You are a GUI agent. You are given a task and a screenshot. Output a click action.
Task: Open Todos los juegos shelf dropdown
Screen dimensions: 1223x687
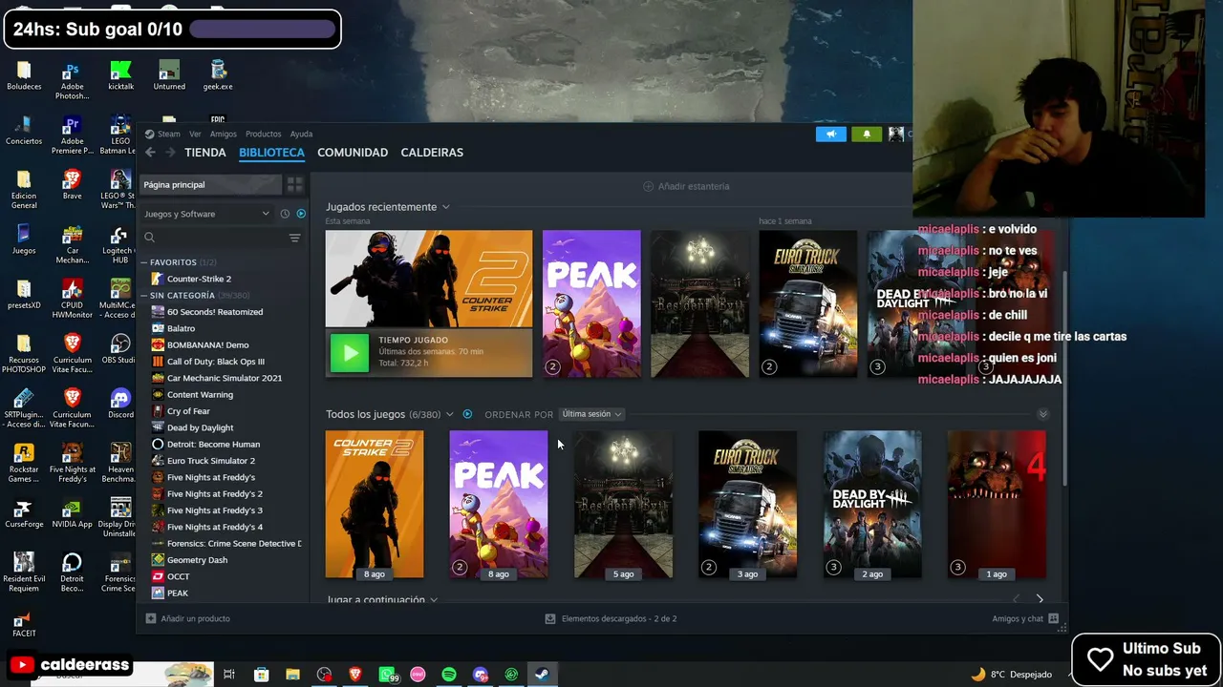click(x=449, y=414)
